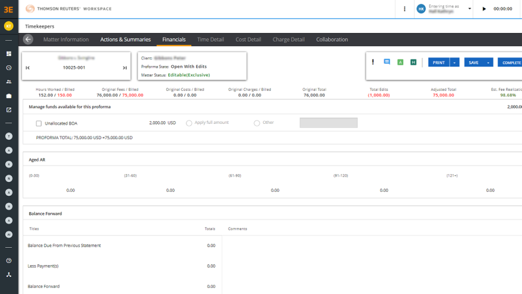Screen dimensions: 522x294
Task: Click the blue comments icon
Action: (387, 62)
